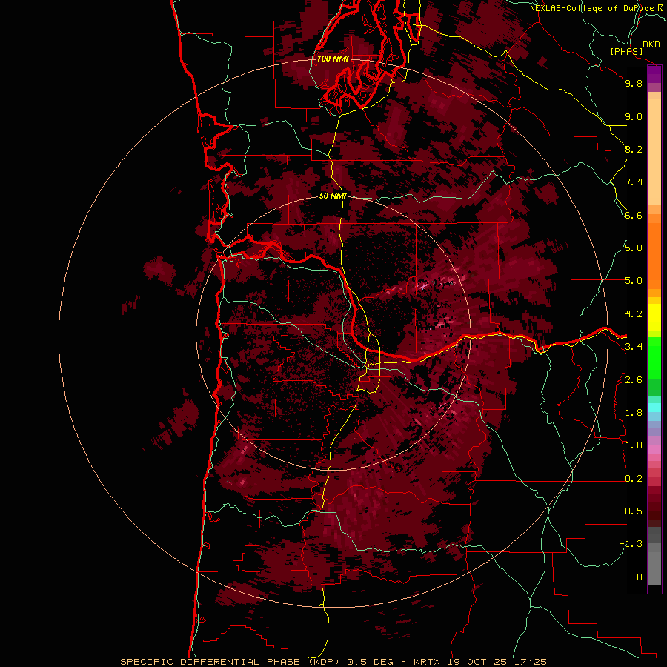Click the -0.5 scale value
Screen dimensions: 667x667
click(x=631, y=511)
